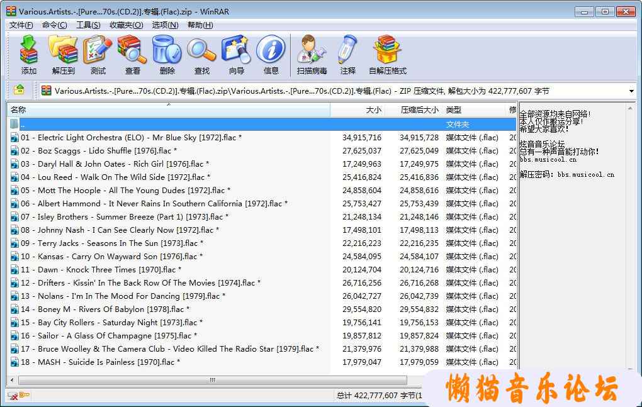Viewport: 642px width, 407px height.
Task: Click the horizontal scrollbar thumb
Action: click(x=213, y=380)
